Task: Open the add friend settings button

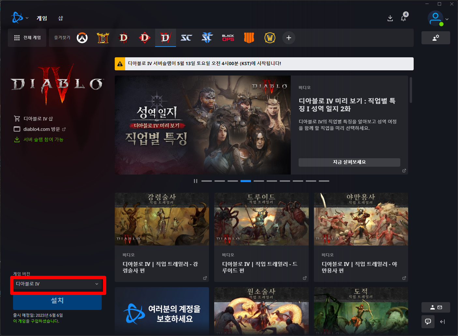Action: click(x=436, y=38)
